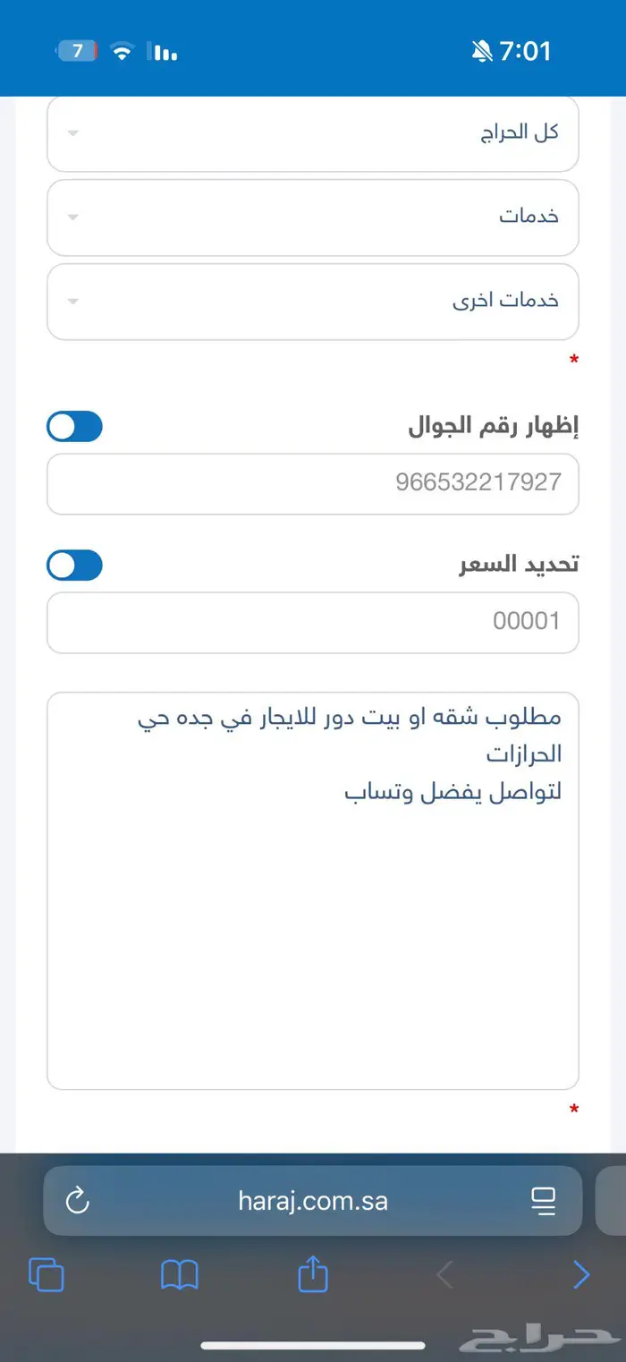Viewport: 626px width, 1362px height.
Task: Go back using the Safari back arrow
Action: 444,1274
